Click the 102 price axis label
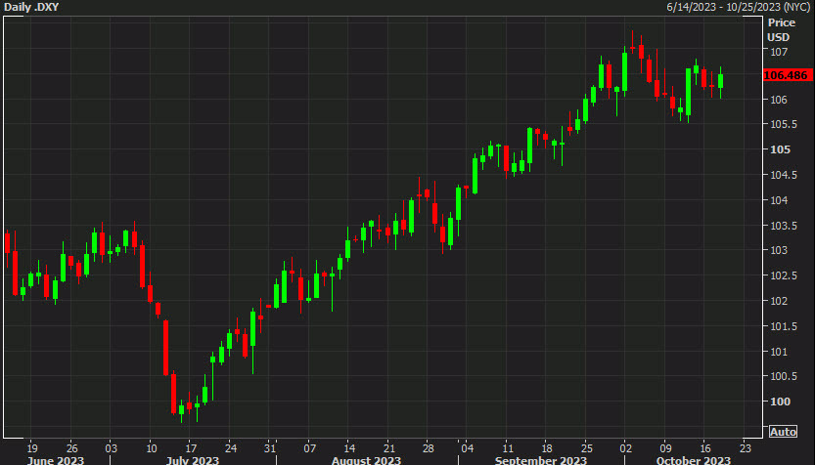Screen dimensions: 815x465 (x=779, y=301)
